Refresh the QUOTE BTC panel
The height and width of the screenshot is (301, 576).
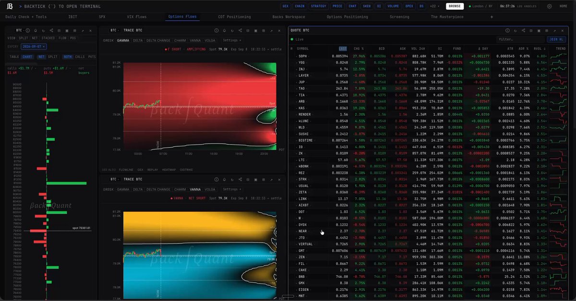[x=515, y=30]
